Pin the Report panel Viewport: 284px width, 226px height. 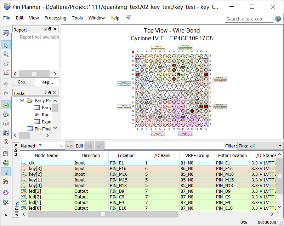[45, 29]
